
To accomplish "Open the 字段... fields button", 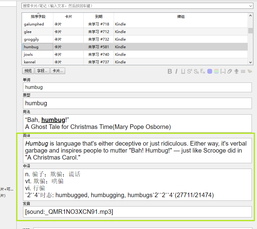I will (x=42, y=71).
